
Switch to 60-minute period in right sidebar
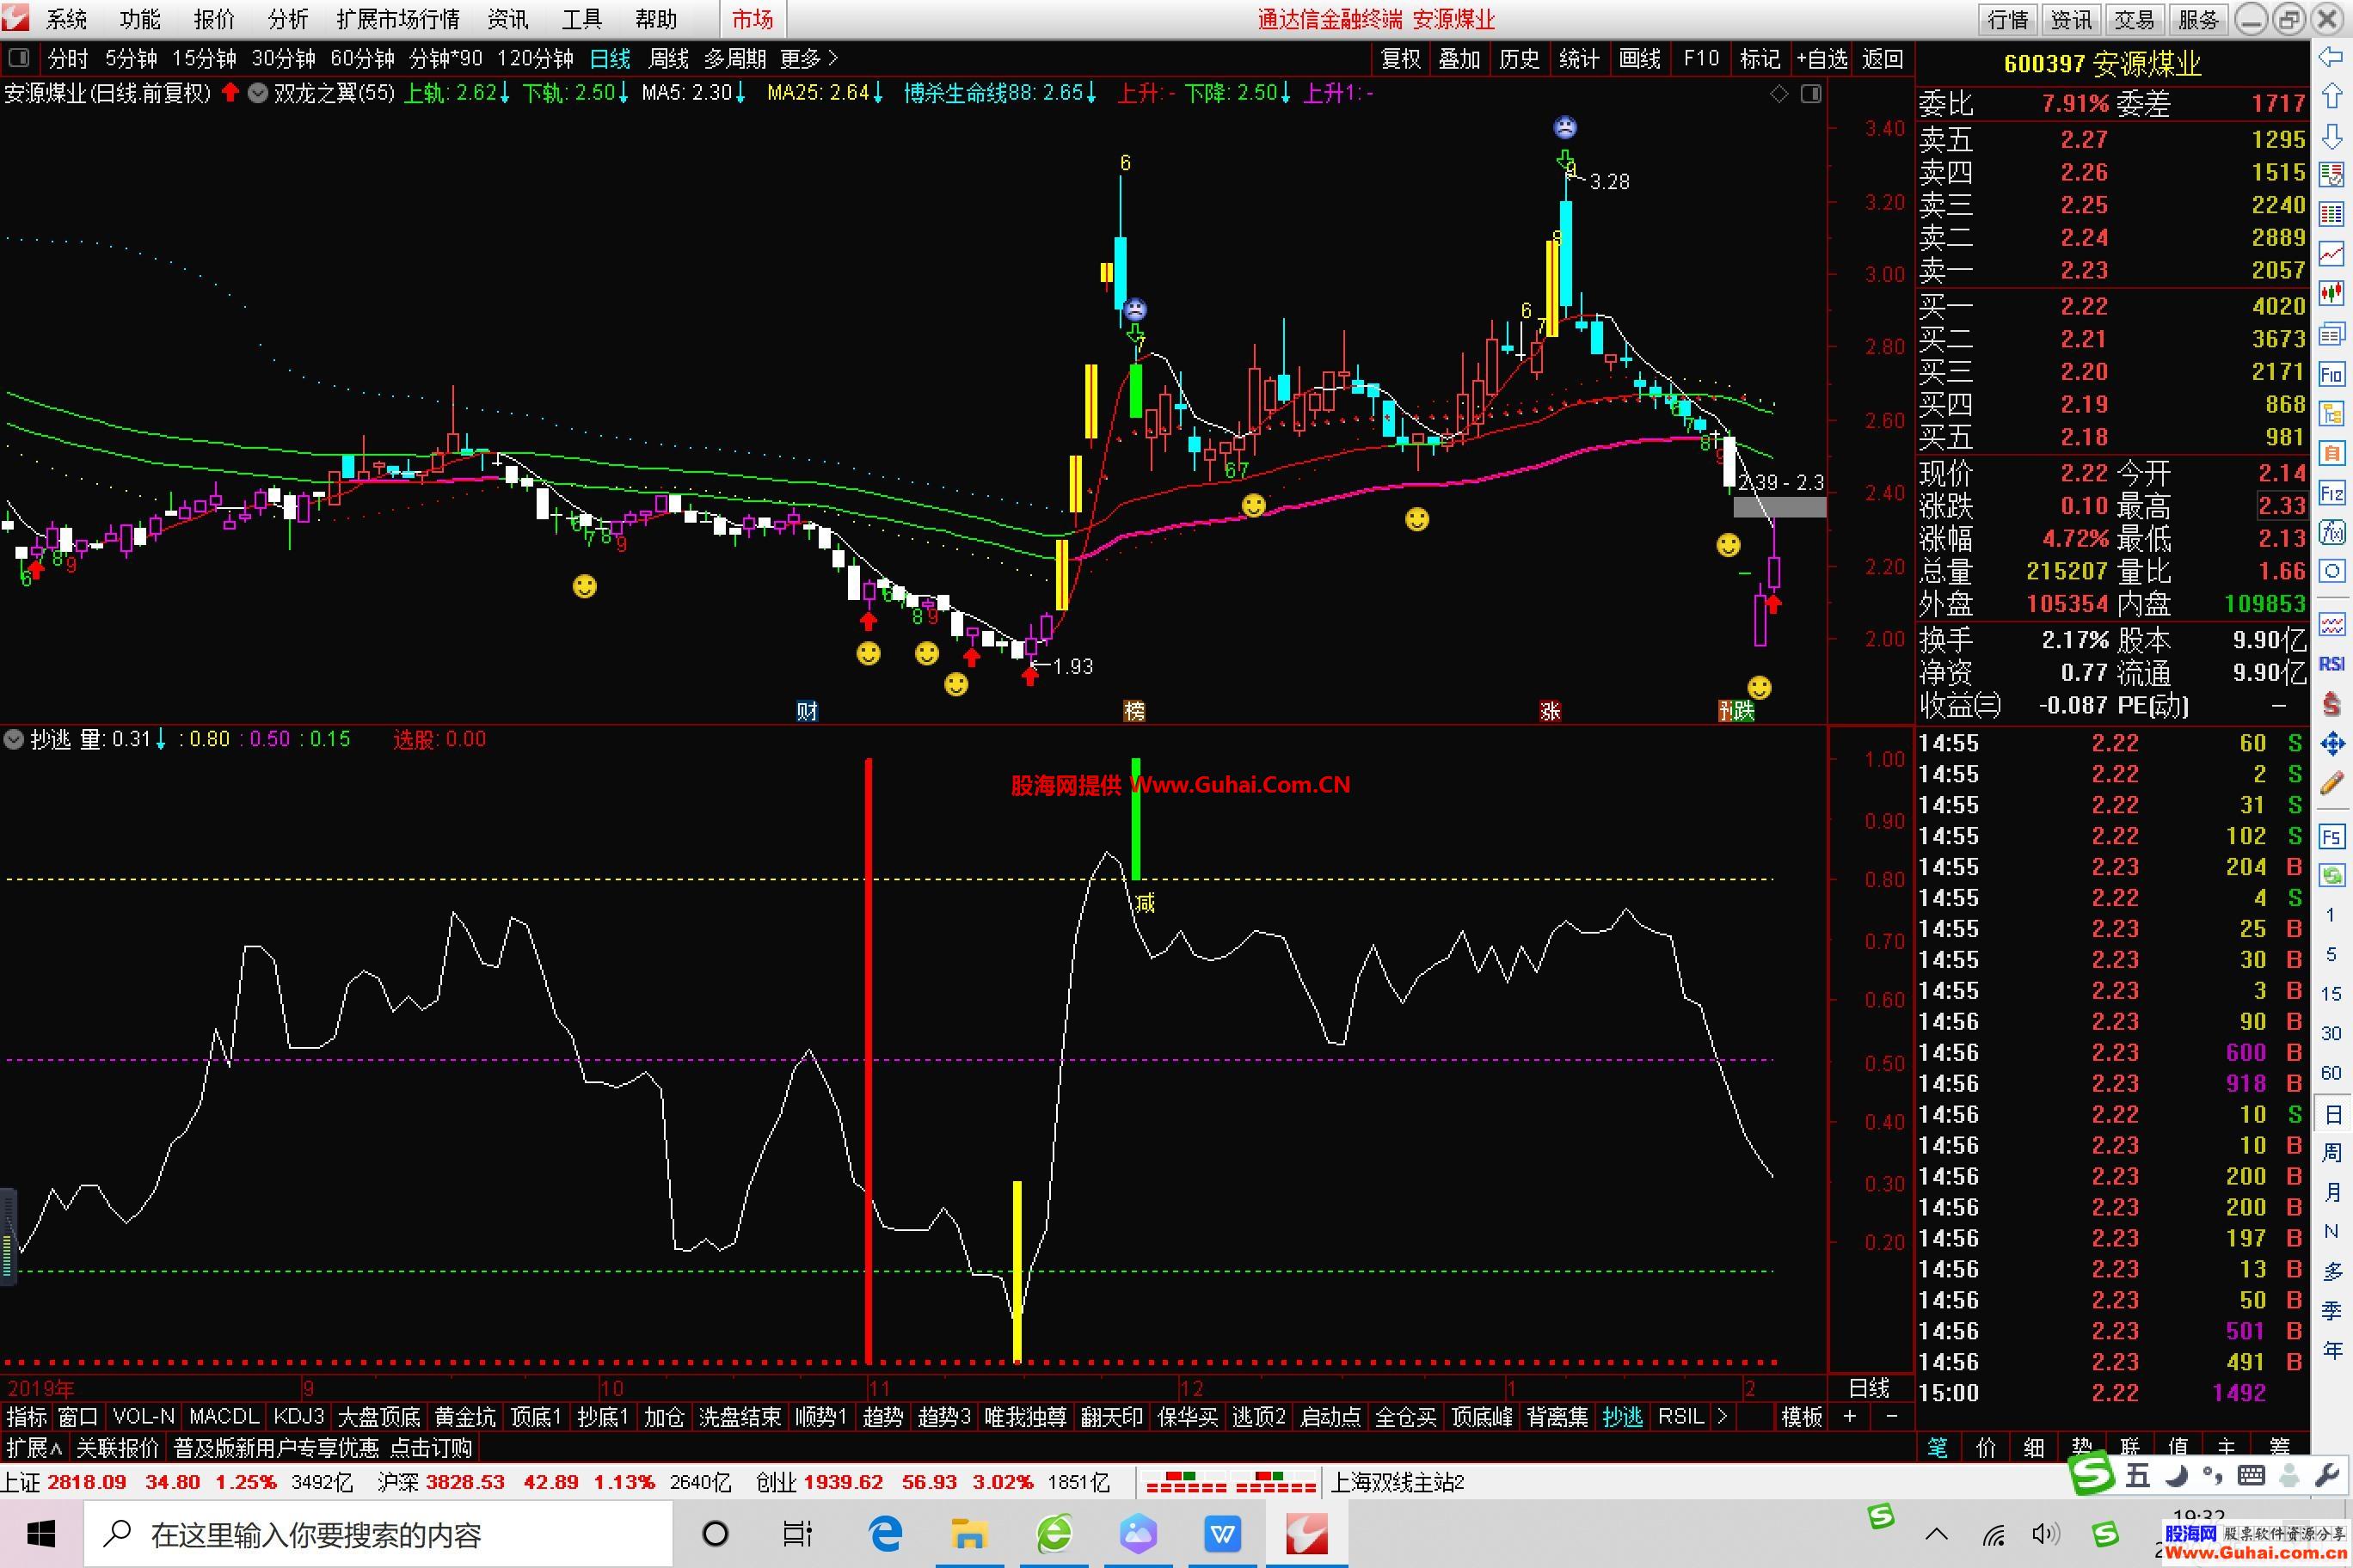pyautogui.click(x=2331, y=1072)
